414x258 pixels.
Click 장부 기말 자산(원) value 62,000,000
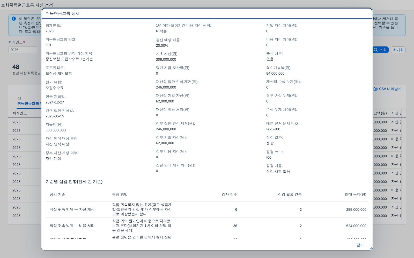click(165, 143)
